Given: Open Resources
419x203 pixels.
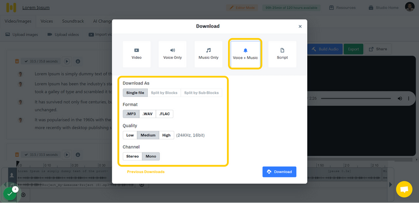Looking at the screenshot, I should [x=342, y=8].
